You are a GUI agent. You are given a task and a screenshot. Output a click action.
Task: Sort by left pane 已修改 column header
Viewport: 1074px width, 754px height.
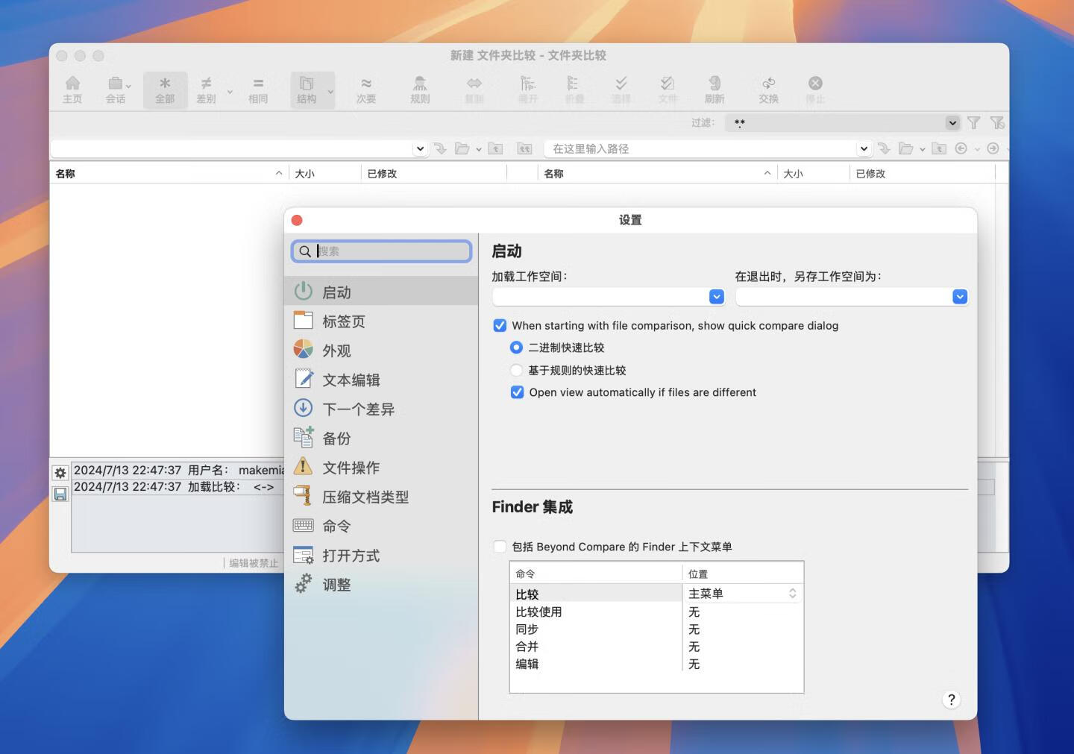(x=433, y=173)
